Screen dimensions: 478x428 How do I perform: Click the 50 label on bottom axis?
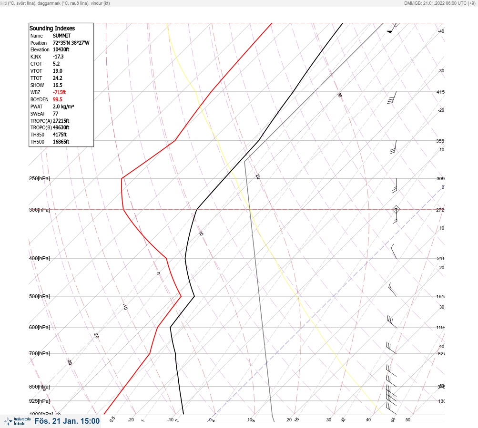[408, 420]
